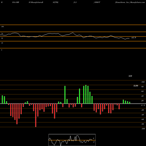Click the 60 label on the MR axis

tap(142, 91)
